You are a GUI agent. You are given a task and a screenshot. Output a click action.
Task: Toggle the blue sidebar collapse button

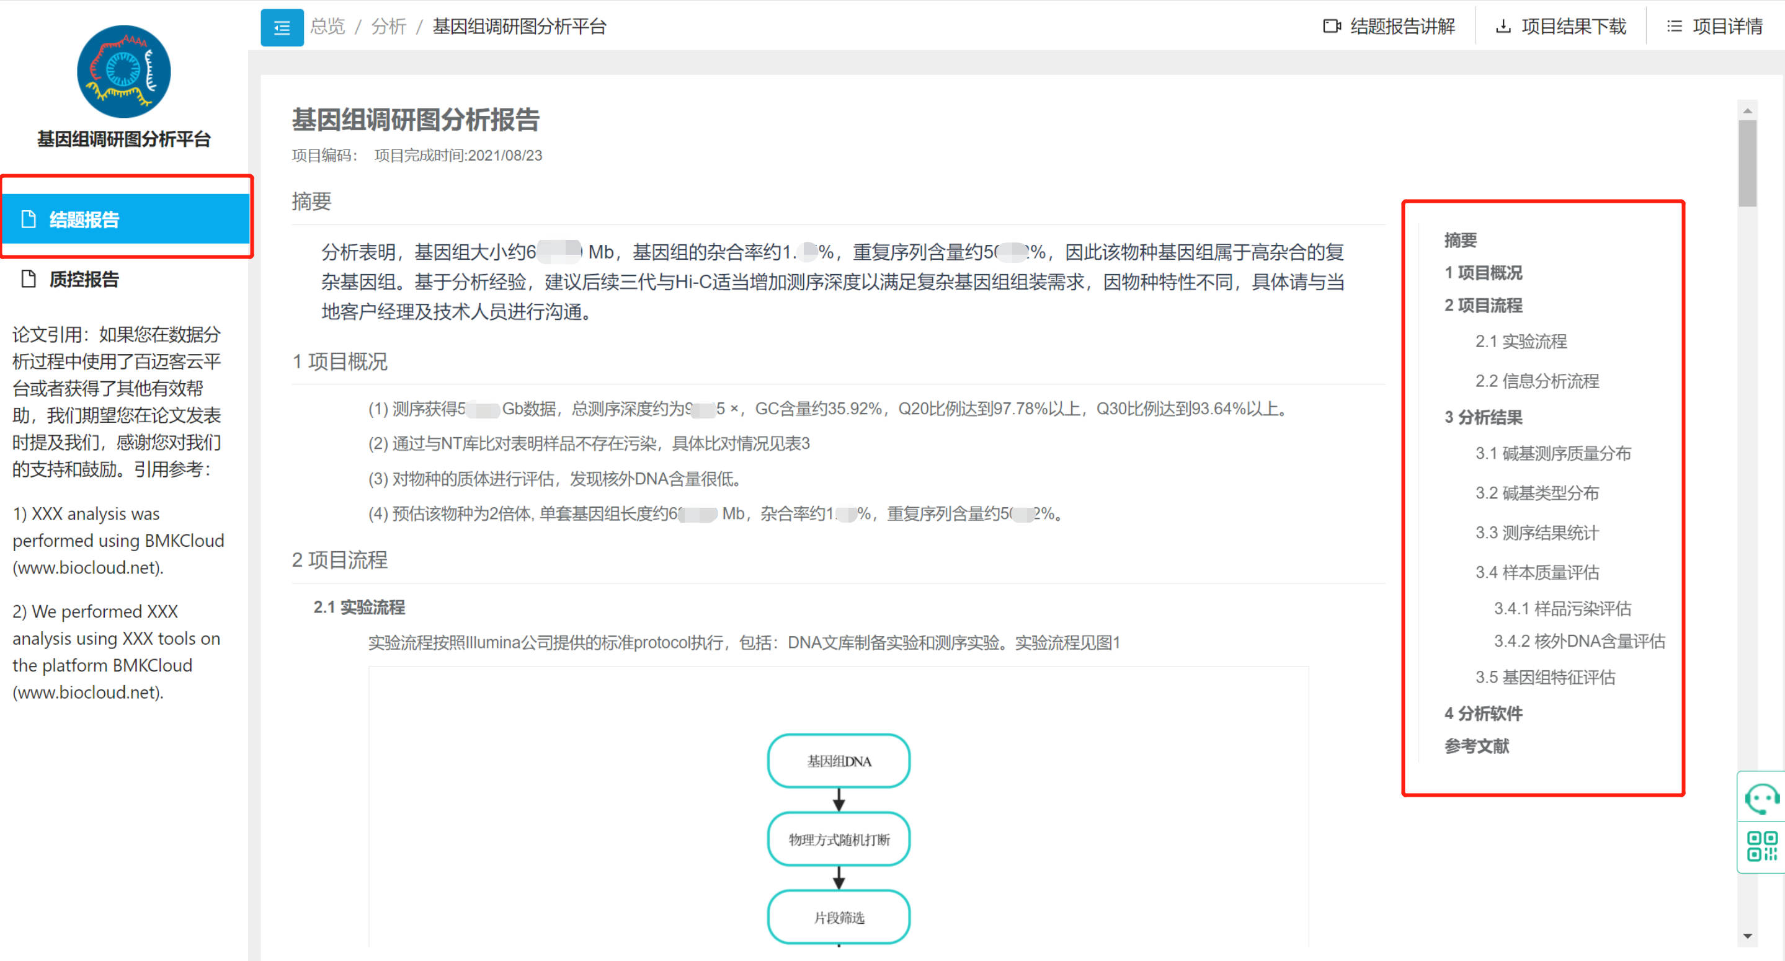point(282,28)
